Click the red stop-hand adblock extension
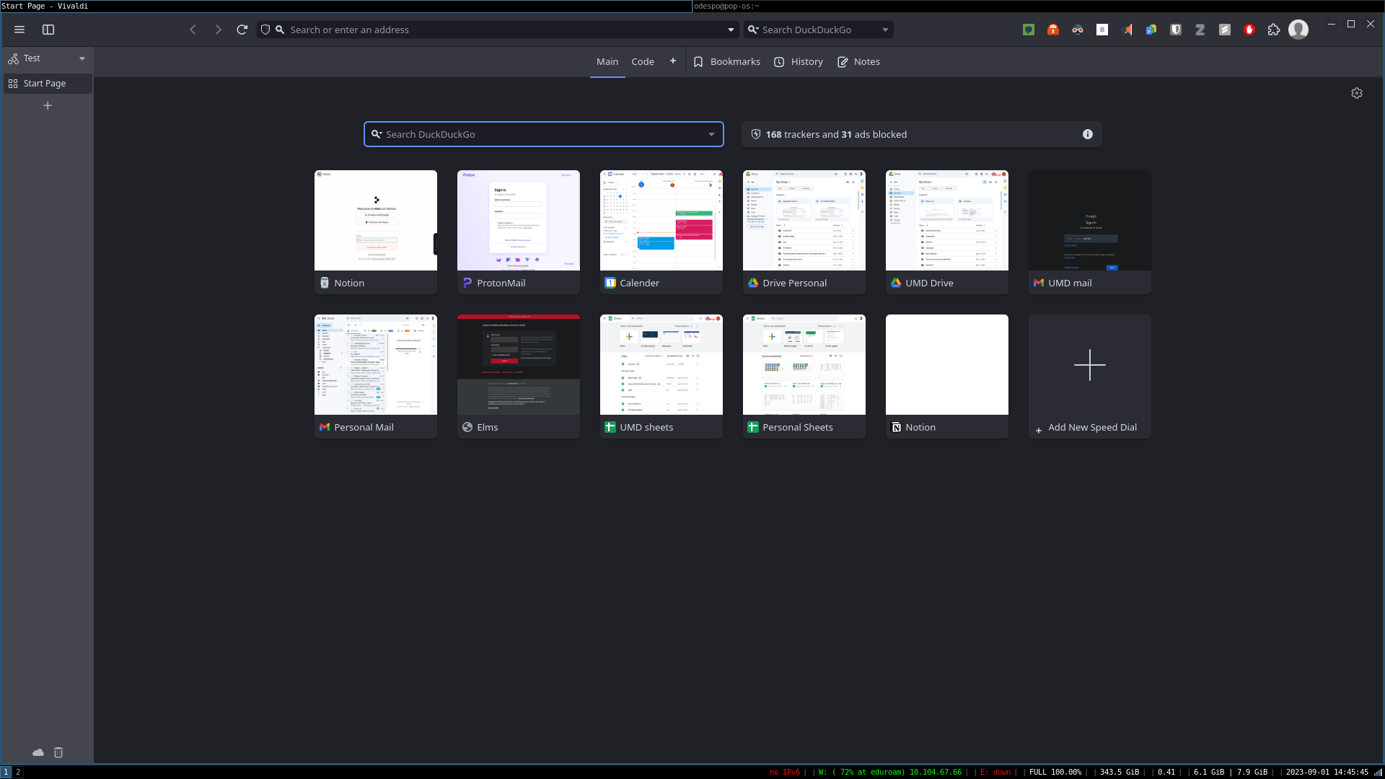 1249,30
